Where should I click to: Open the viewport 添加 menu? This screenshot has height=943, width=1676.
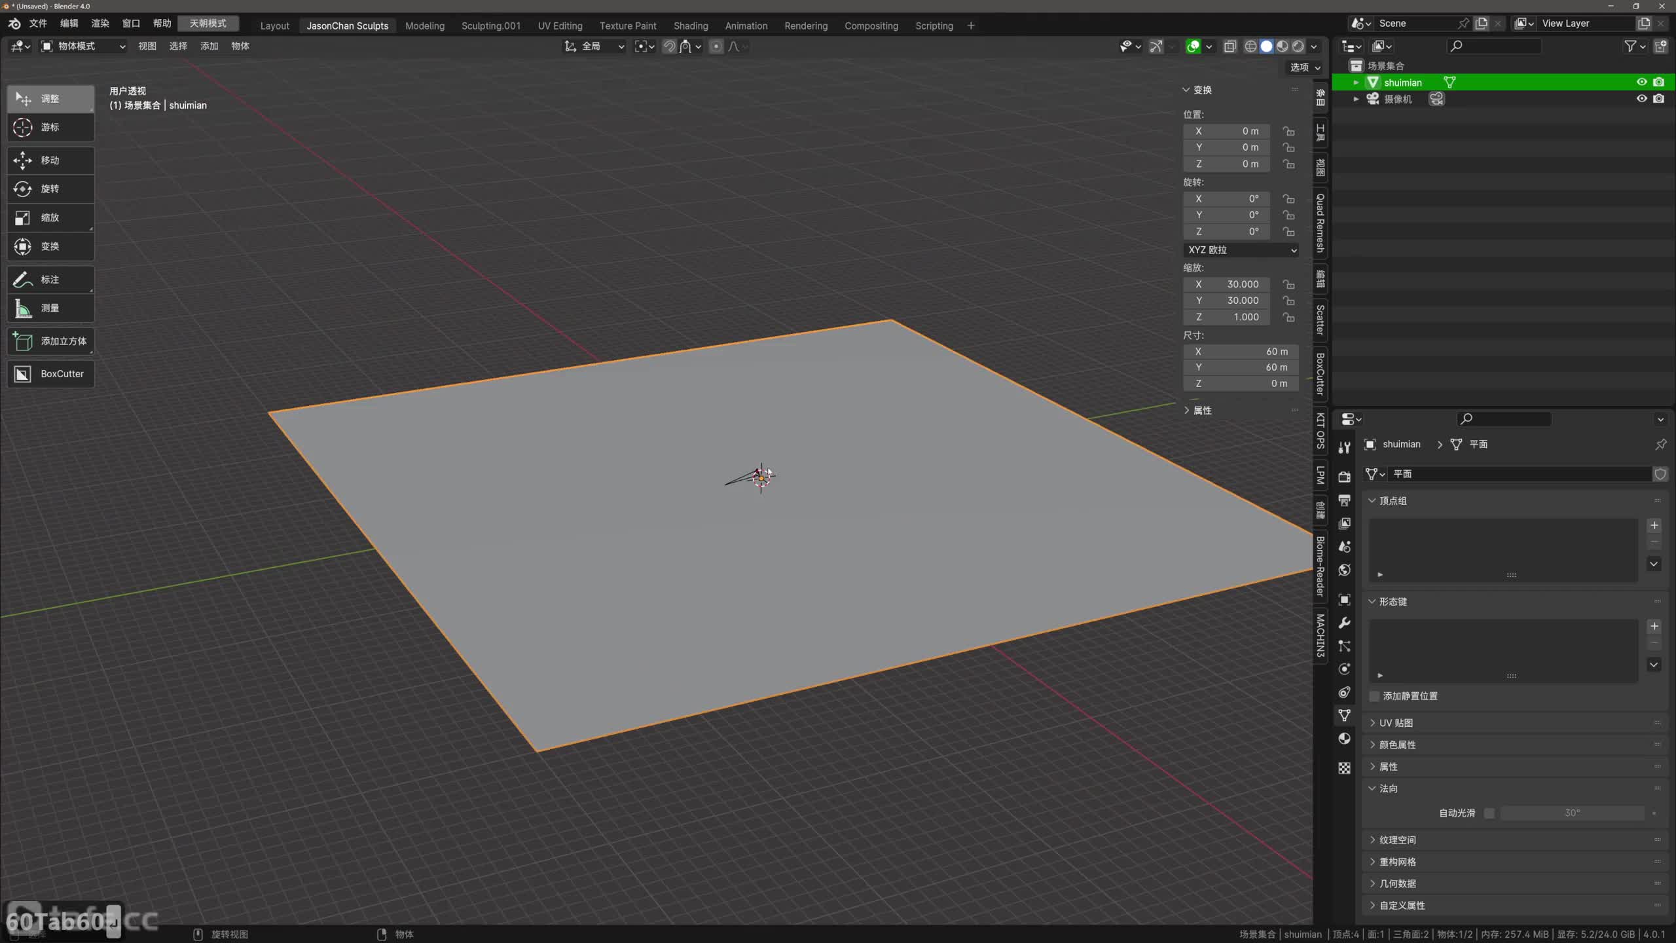pyautogui.click(x=209, y=46)
